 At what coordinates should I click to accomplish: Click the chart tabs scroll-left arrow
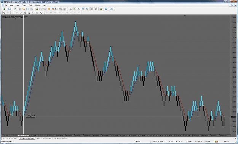[233, 138]
